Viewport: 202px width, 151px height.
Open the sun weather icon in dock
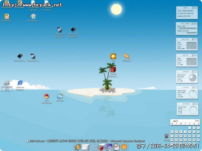pos(124,147)
